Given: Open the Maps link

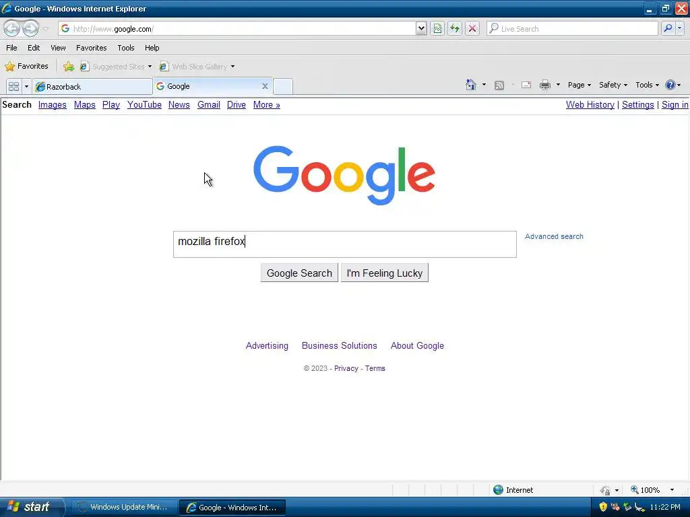Looking at the screenshot, I should (x=84, y=104).
